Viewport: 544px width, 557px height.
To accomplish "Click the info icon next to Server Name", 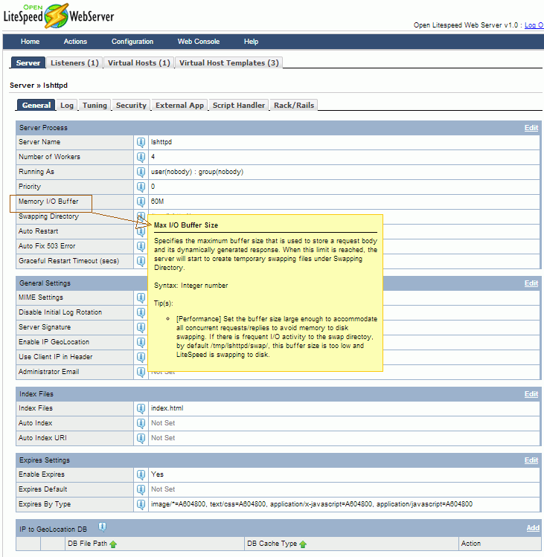I will click(x=141, y=142).
